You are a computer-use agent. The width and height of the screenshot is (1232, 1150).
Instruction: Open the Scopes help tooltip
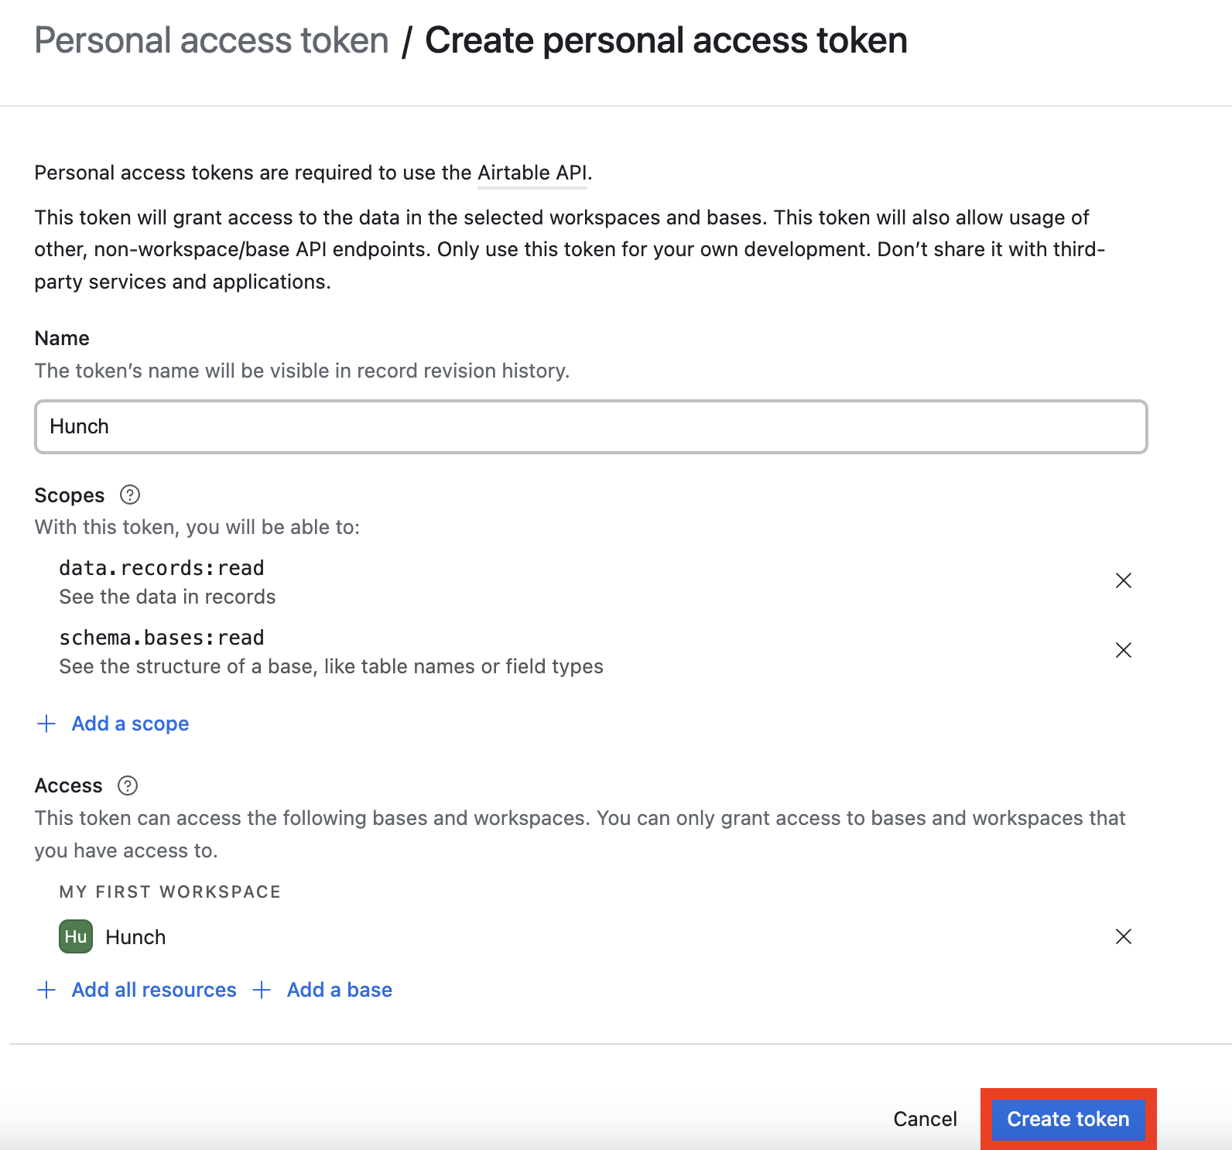130,494
